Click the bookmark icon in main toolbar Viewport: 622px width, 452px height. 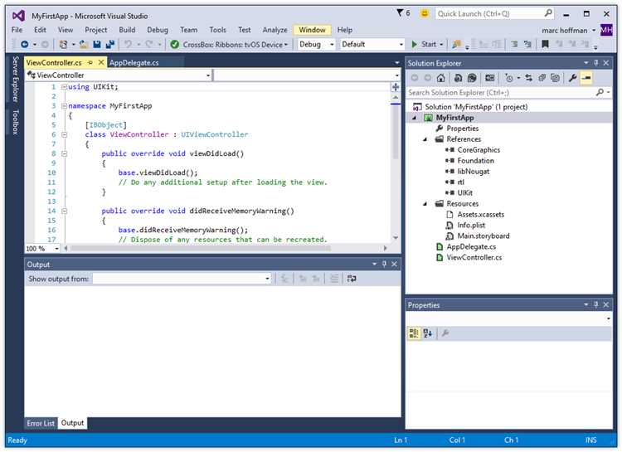(x=546, y=44)
